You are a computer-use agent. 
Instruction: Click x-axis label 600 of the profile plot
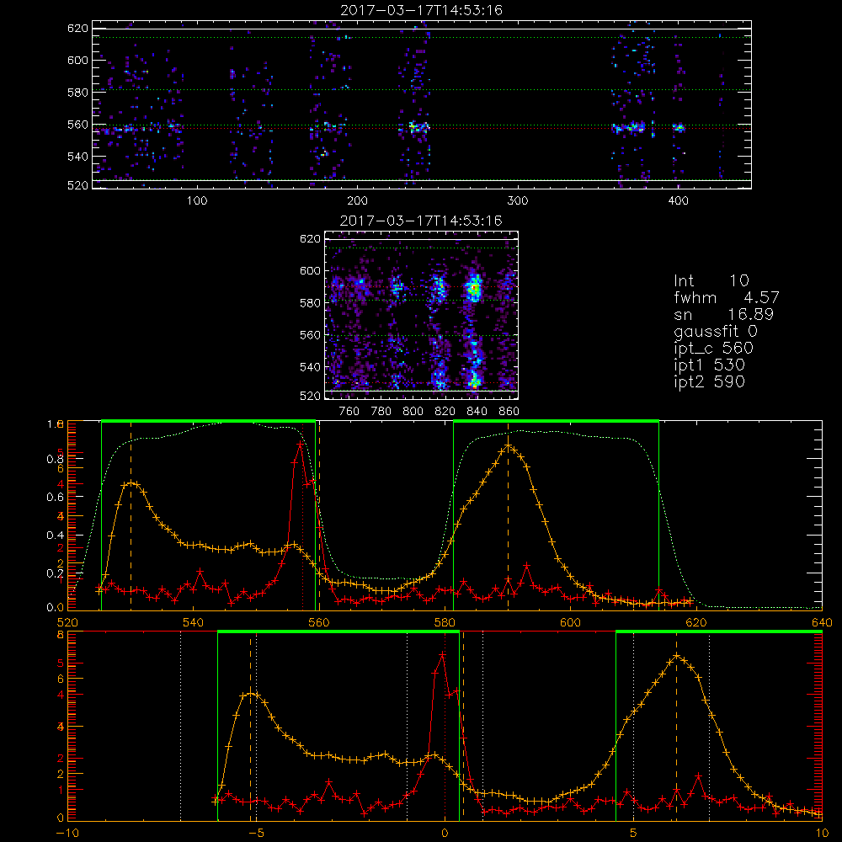click(x=570, y=623)
